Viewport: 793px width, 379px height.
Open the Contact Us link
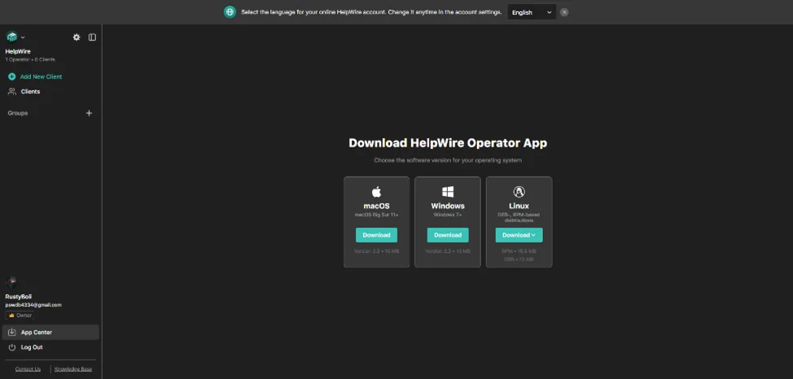28,369
